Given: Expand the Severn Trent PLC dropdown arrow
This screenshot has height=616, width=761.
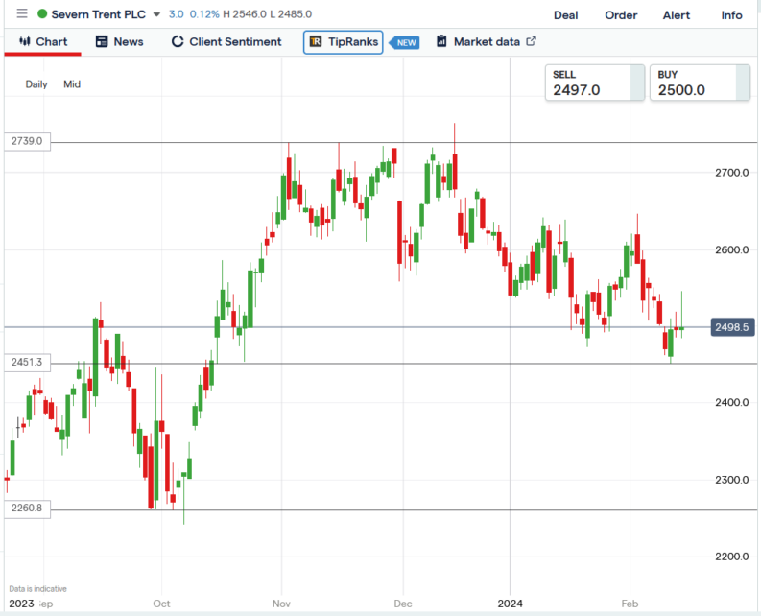Looking at the screenshot, I should coord(156,15).
